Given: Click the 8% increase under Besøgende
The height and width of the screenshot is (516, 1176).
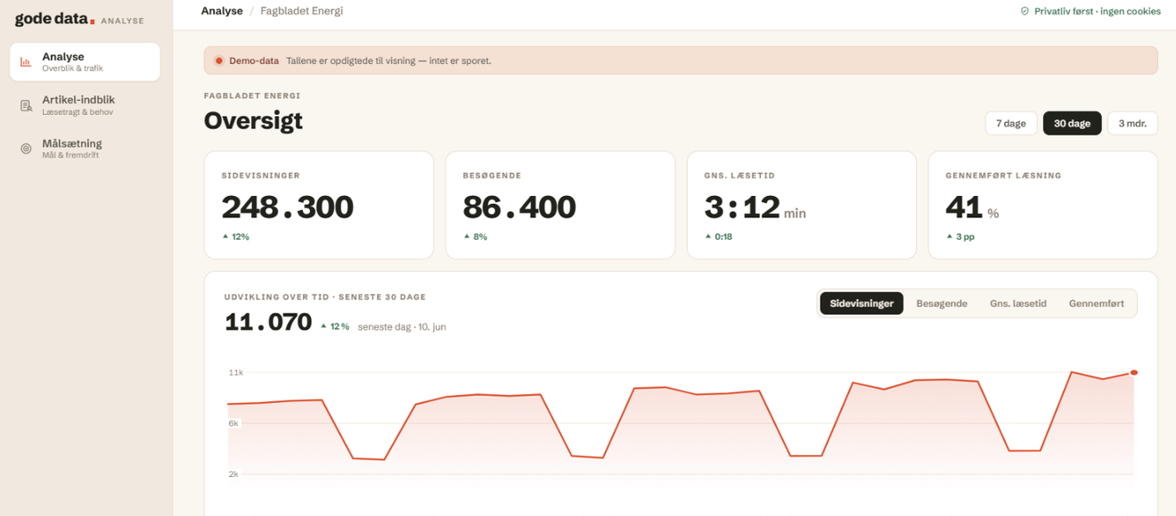Looking at the screenshot, I should click(x=475, y=237).
